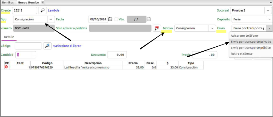Switch to the Remitos tab
Viewport: 273px width, 117px height.
[8, 2]
